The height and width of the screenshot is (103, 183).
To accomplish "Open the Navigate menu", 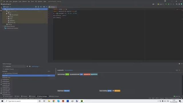I will coord(15,1).
